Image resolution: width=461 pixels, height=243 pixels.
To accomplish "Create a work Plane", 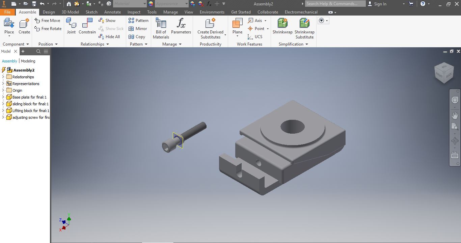I will [237, 27].
